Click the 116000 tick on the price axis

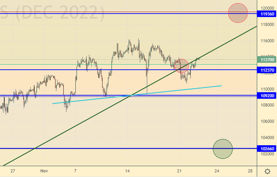267,41
